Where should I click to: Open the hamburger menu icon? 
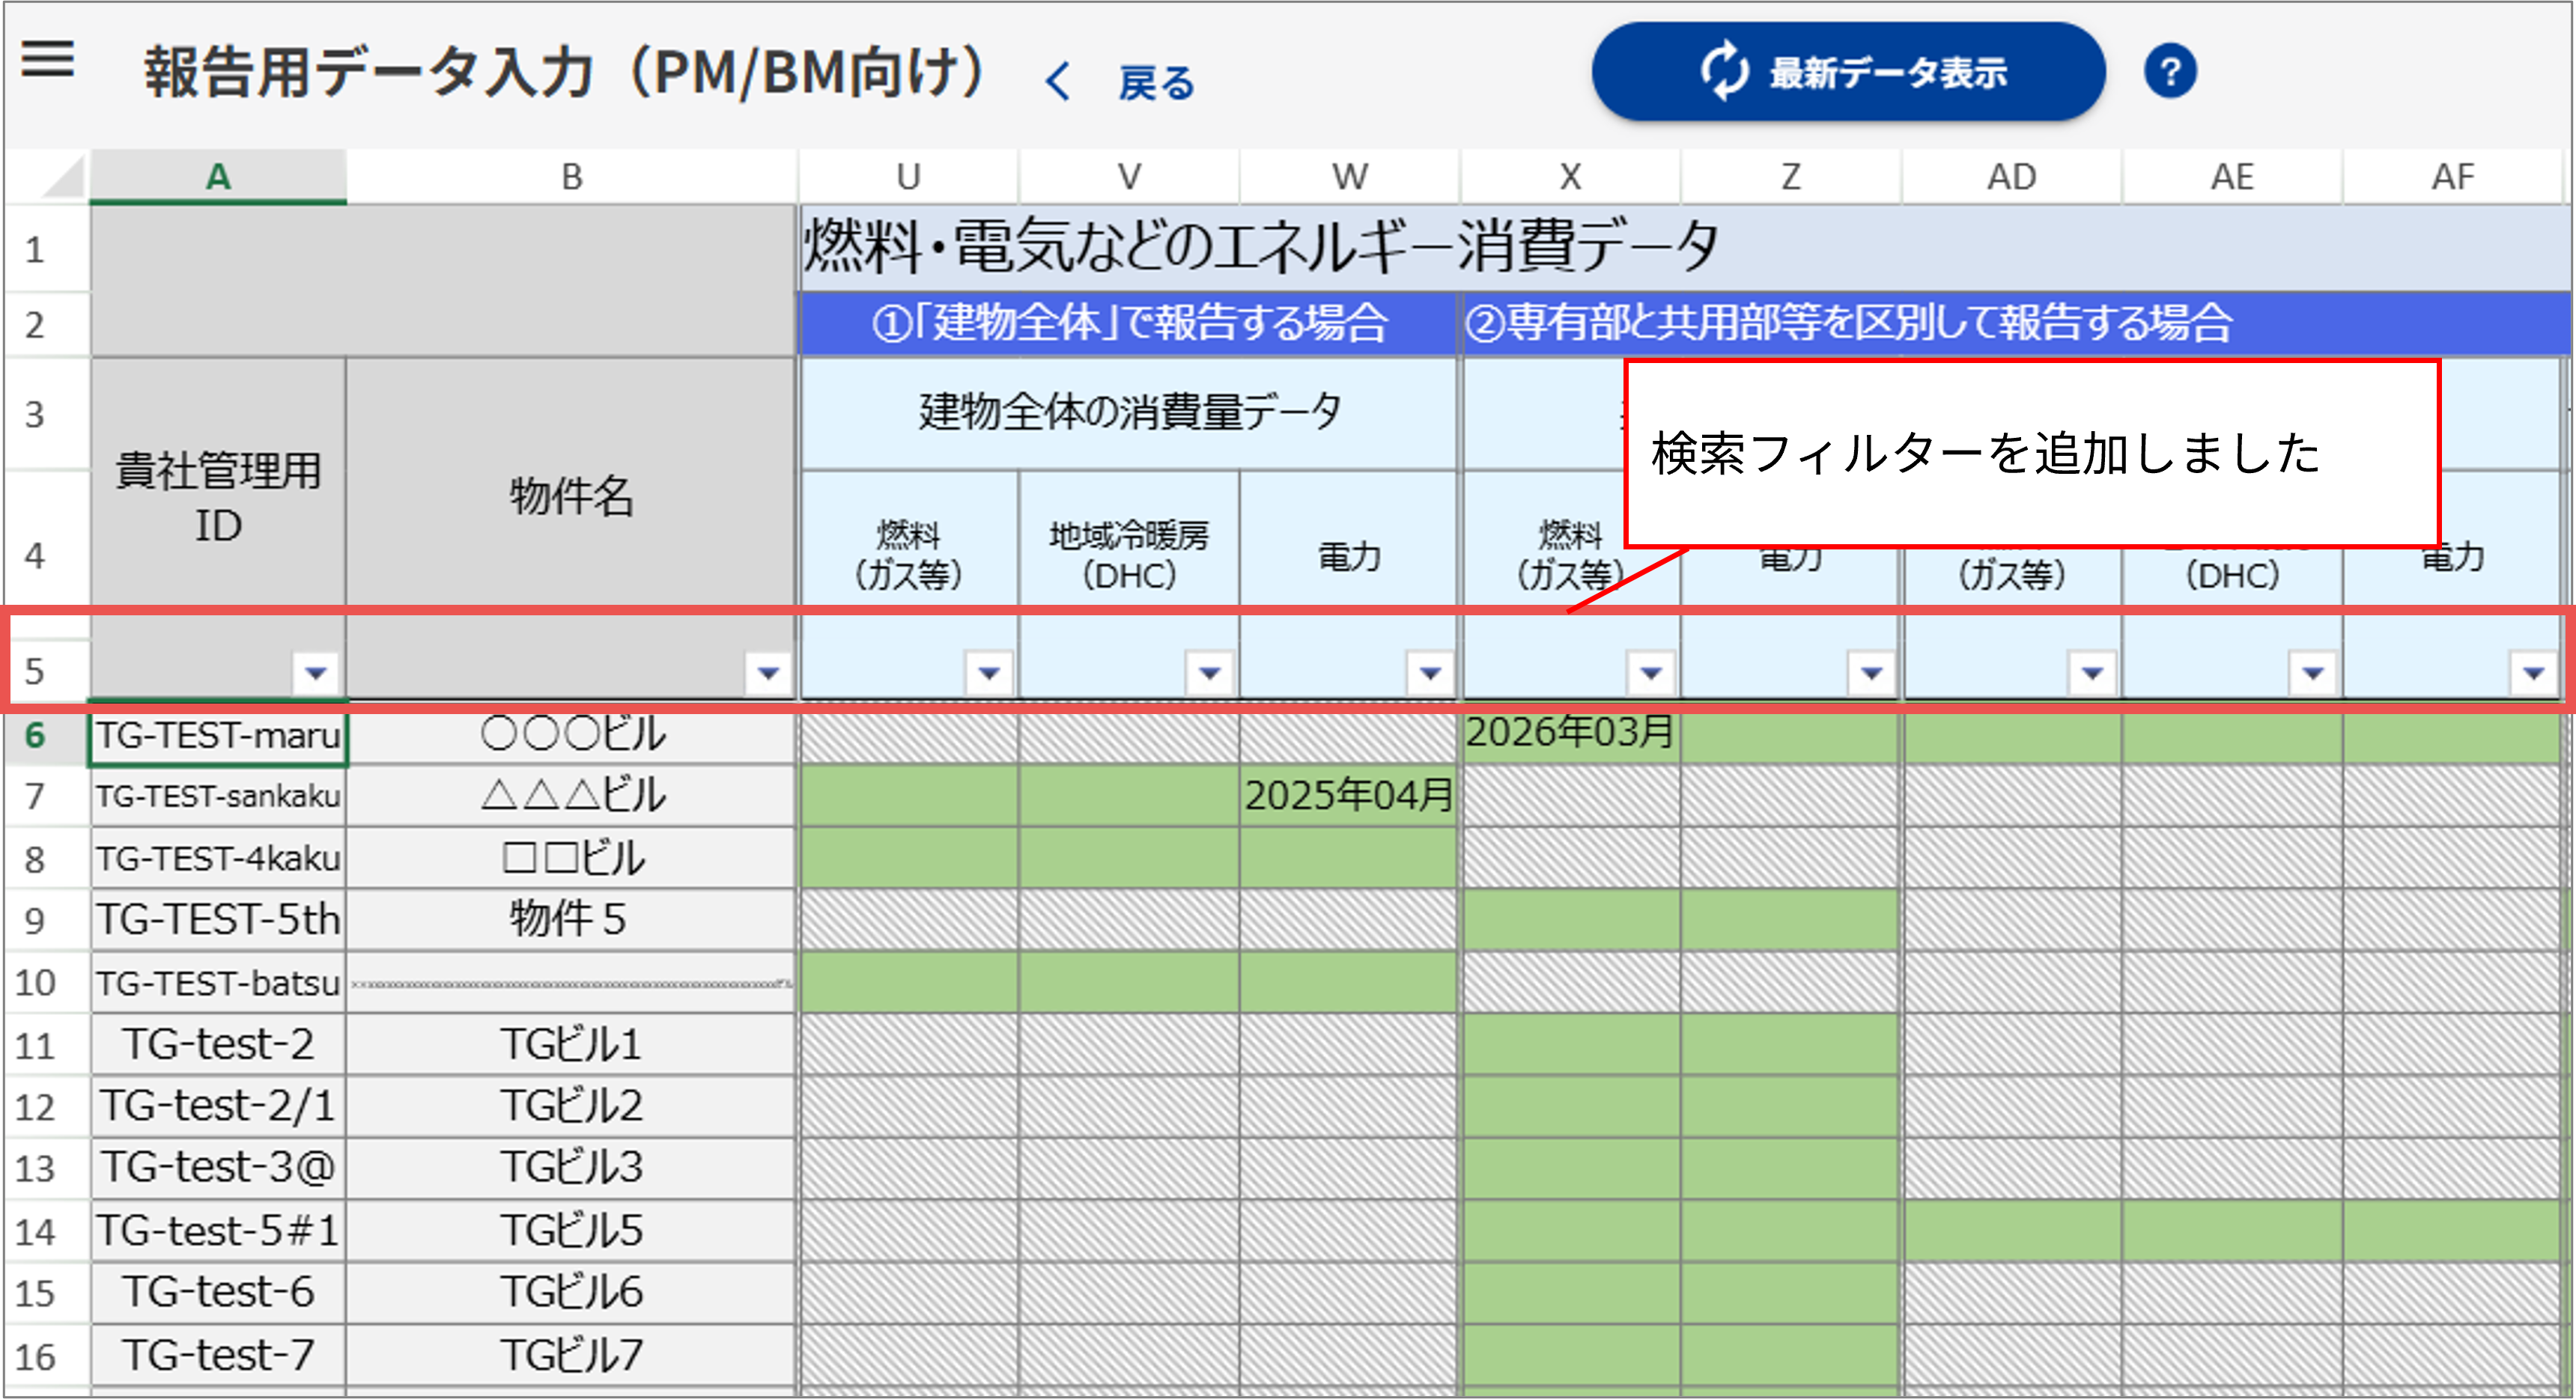click(x=48, y=60)
